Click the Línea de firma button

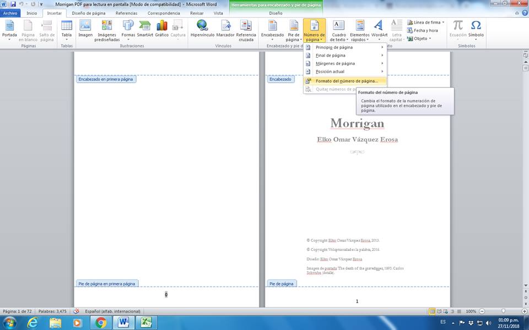(x=427, y=23)
